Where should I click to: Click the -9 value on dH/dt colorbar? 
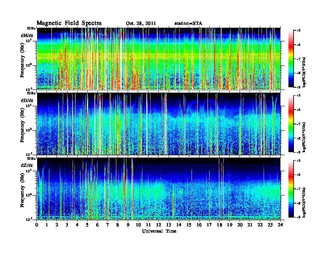coord(299,87)
